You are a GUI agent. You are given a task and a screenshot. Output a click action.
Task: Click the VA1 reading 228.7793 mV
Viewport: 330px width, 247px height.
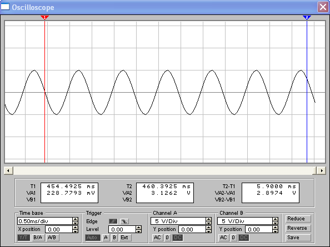71,193
